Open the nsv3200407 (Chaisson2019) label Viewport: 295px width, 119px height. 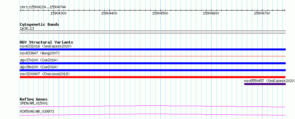[x=45, y=74]
